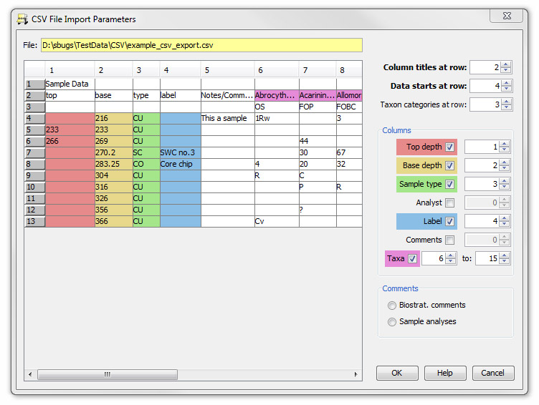
Task: Click the 'Notes/Comm...' header cell
Action: 227,95
